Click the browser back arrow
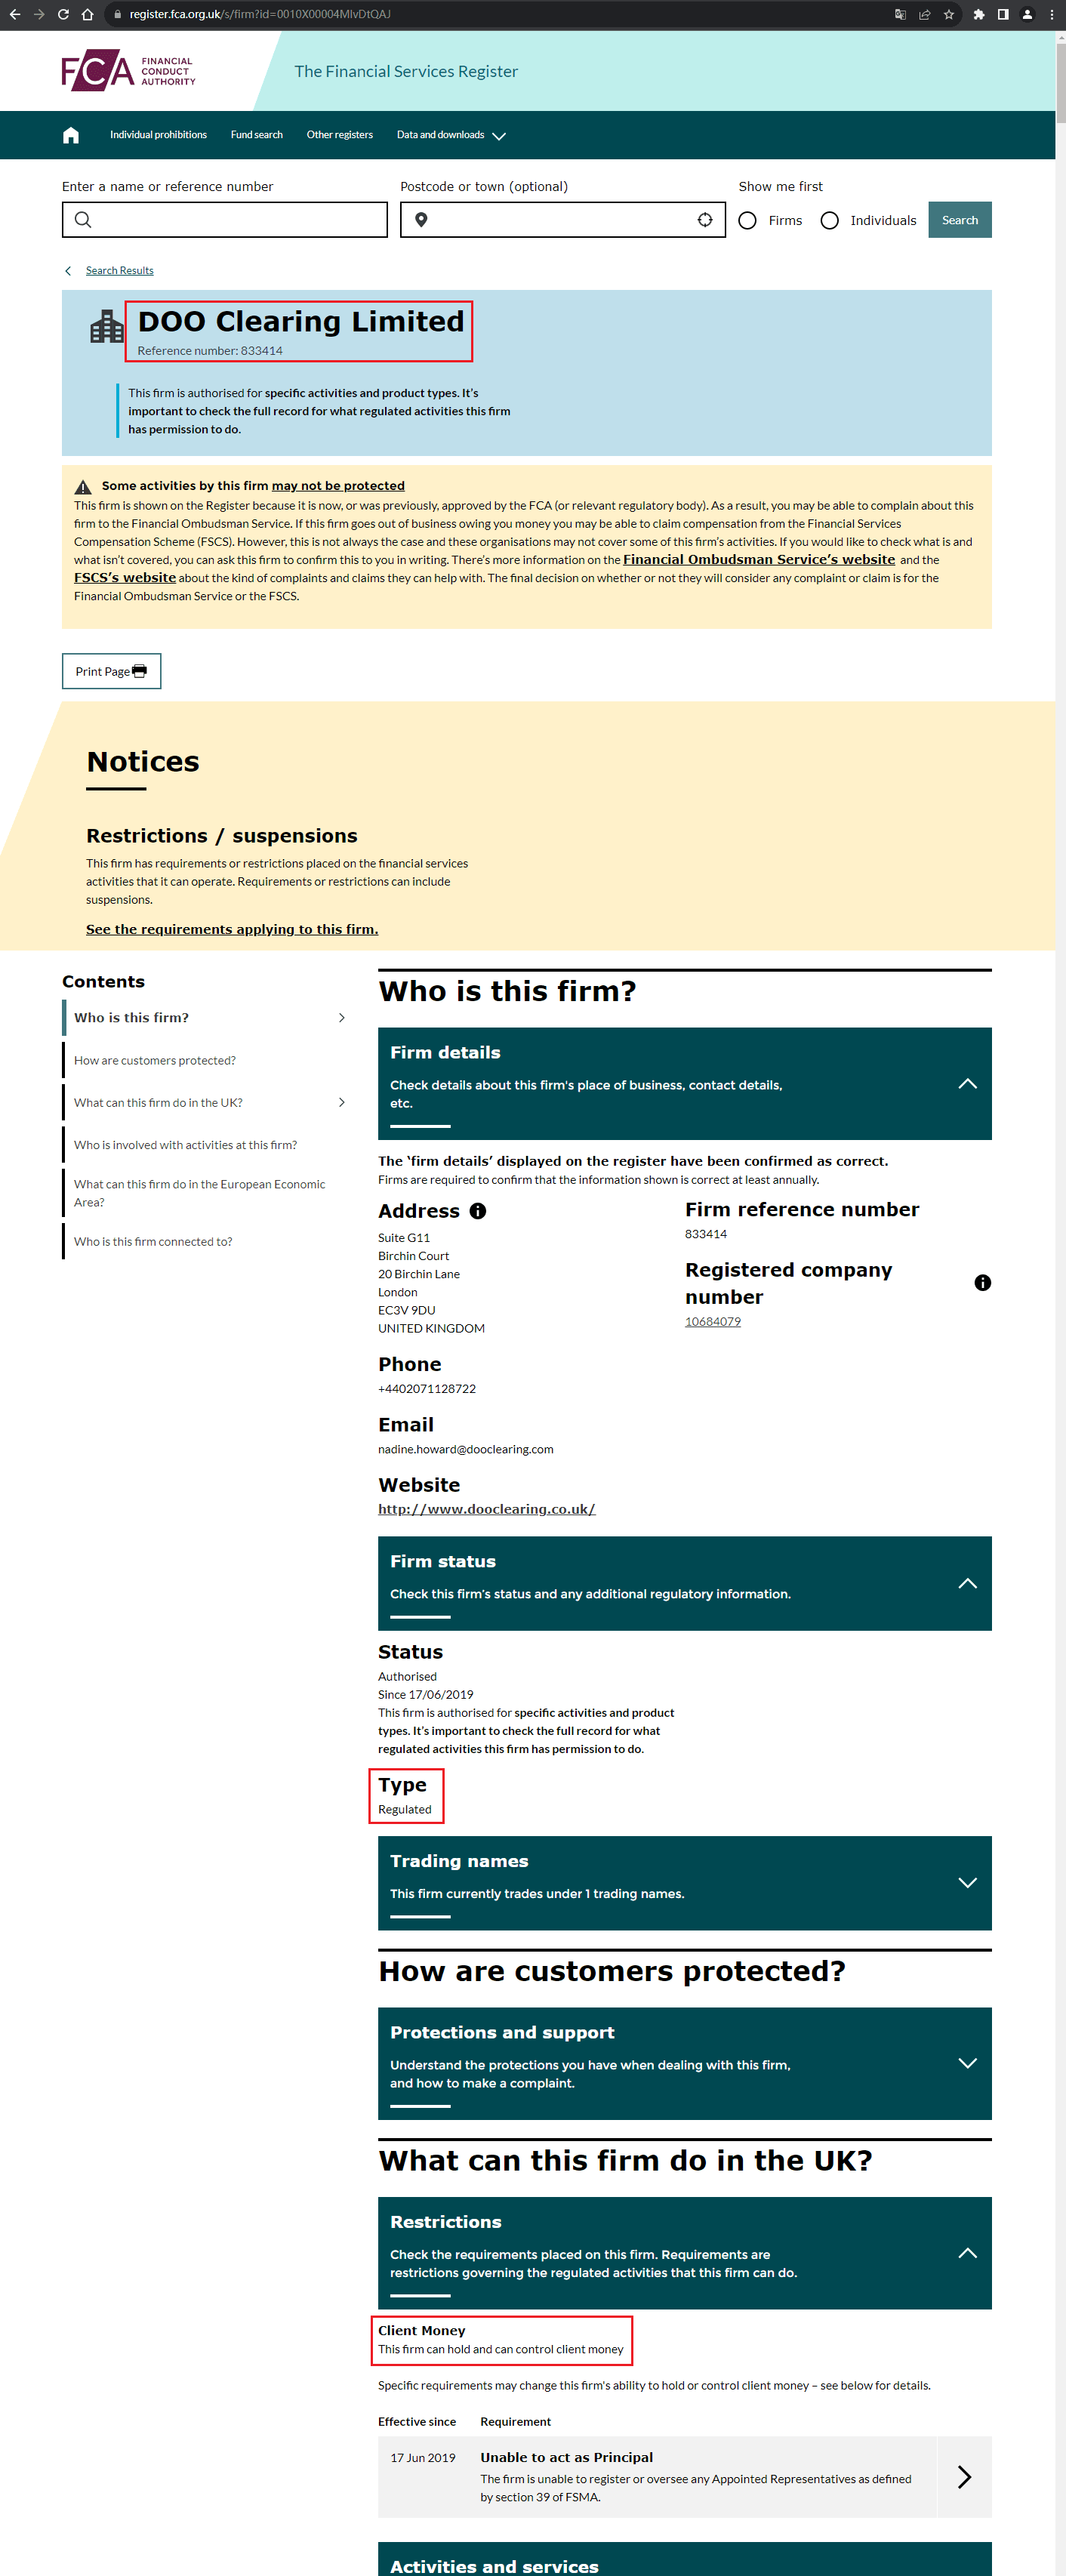 click(14, 14)
